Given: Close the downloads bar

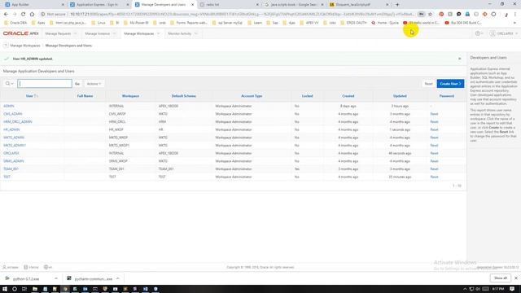Looking at the screenshot, I should pos(516,278).
